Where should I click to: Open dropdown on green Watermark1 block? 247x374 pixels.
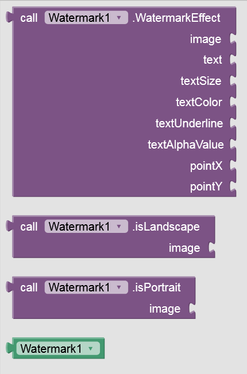coord(58,349)
